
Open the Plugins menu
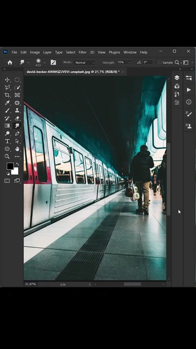tap(114, 52)
